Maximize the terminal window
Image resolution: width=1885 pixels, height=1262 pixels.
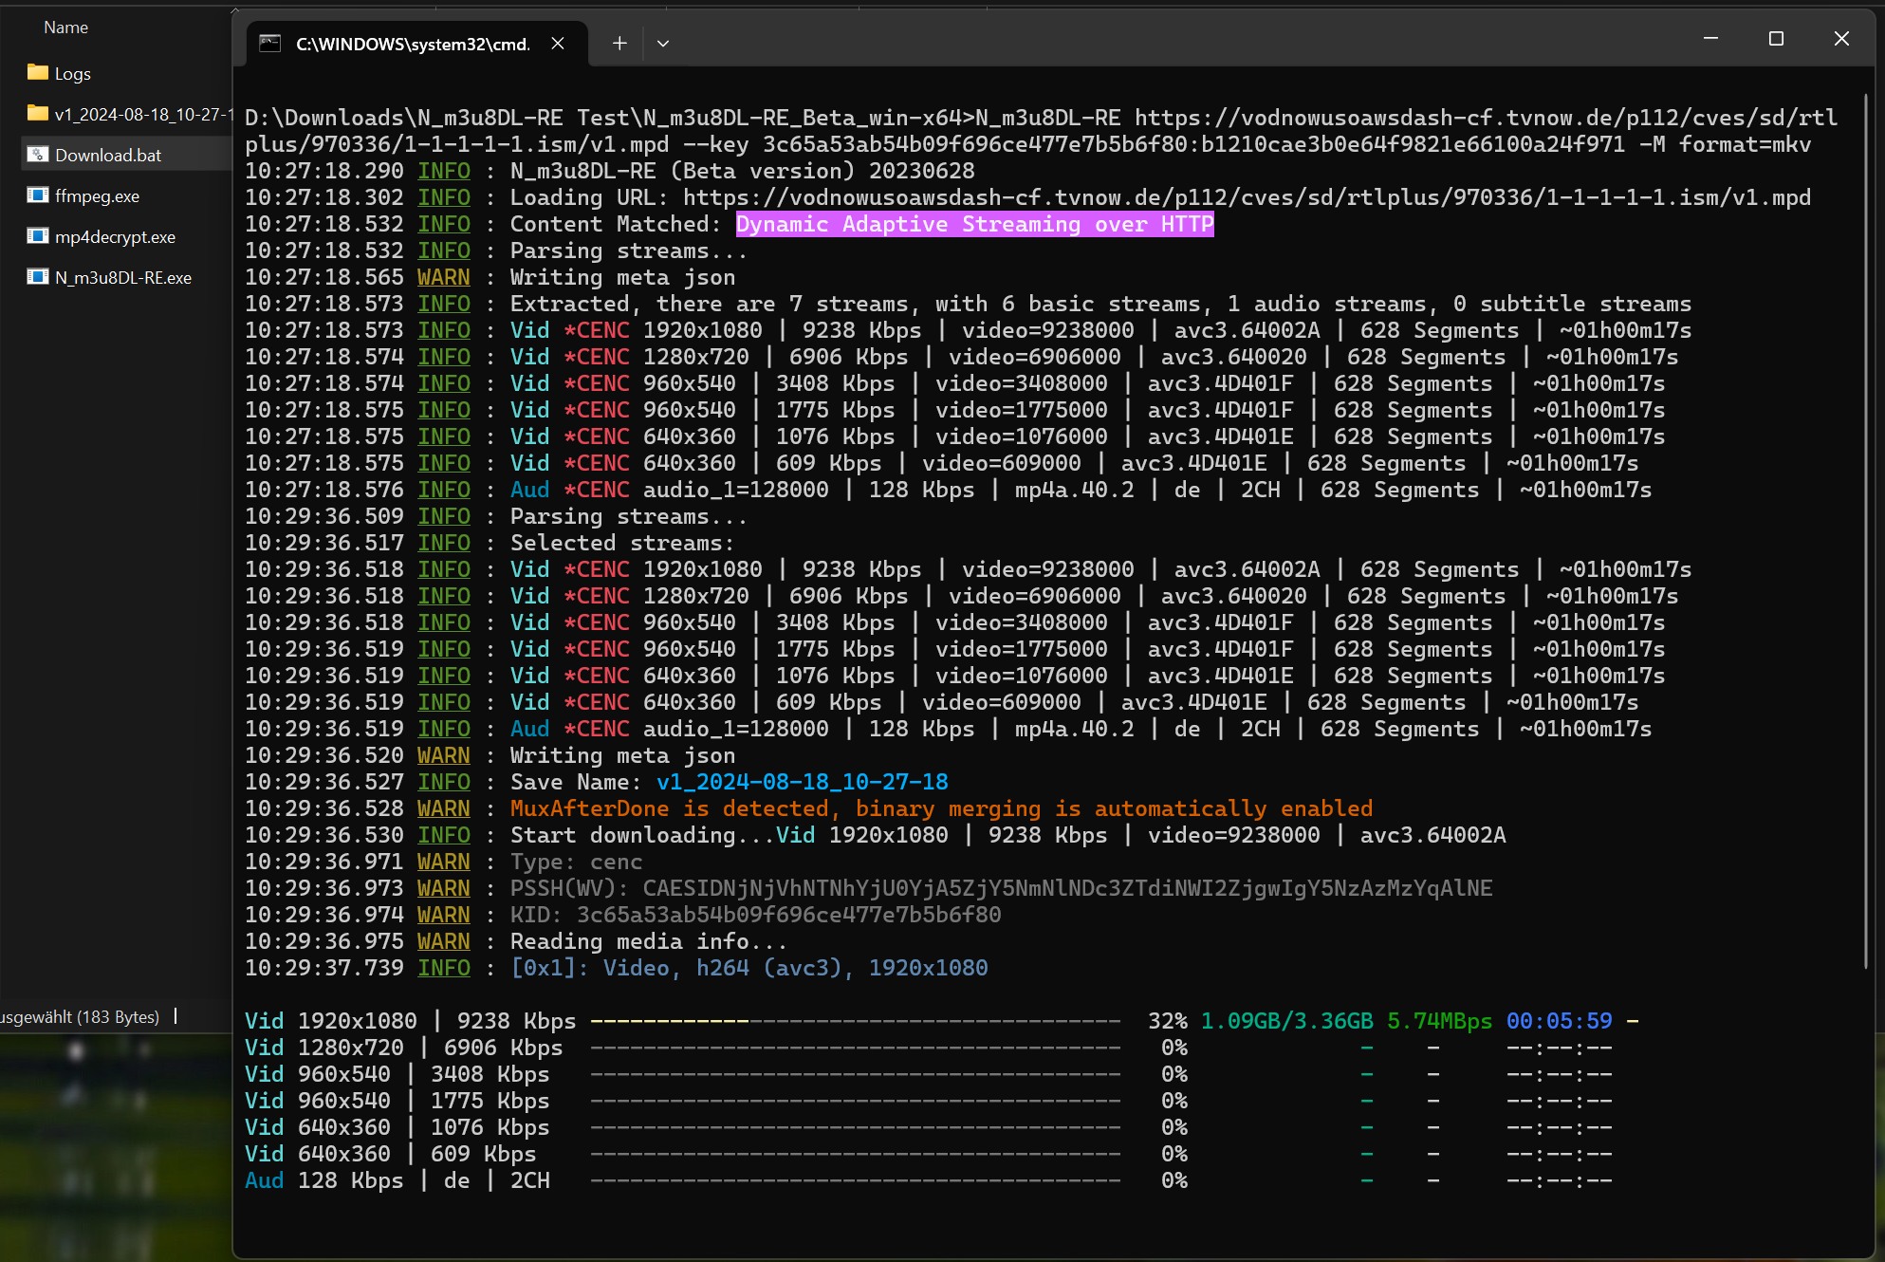click(1776, 39)
